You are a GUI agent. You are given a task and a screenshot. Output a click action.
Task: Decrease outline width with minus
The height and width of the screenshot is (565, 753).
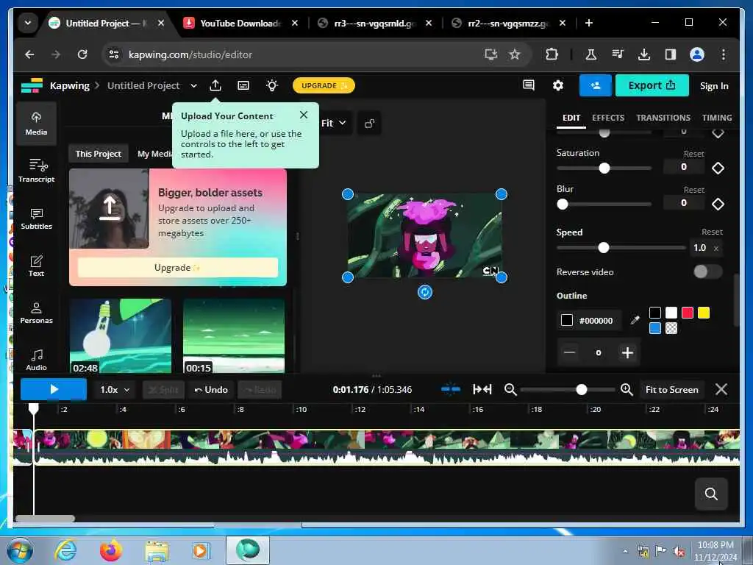tap(570, 352)
